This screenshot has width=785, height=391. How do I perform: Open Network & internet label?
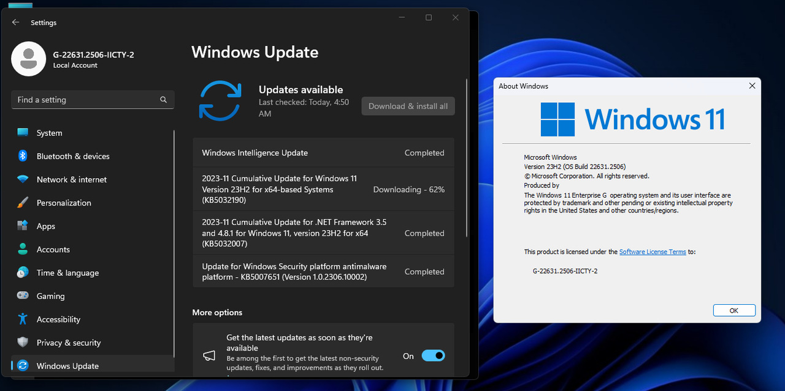tap(72, 179)
